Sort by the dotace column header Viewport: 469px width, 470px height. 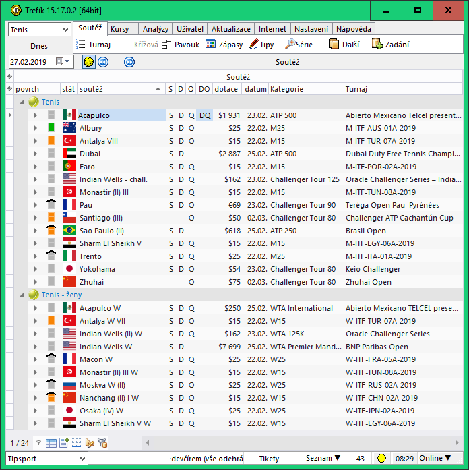click(x=226, y=89)
